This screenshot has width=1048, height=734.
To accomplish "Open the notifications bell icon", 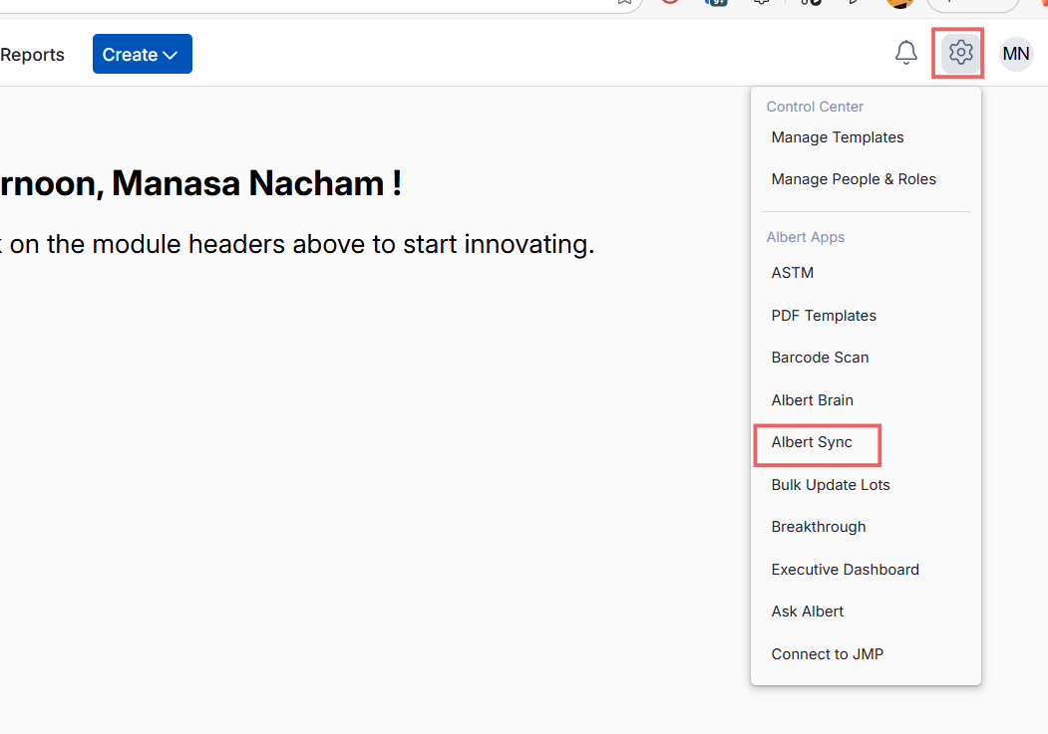I will coord(905,54).
